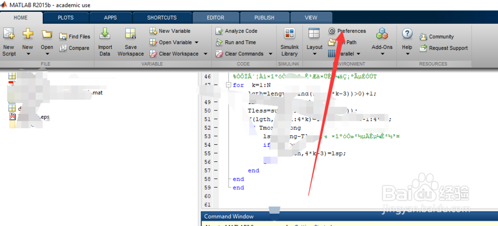Screen dimensions: 498x226
Task: Click the end keyword on line 57
Action: coord(253,170)
